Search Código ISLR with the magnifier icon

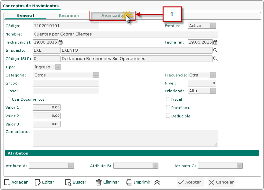coord(216,59)
